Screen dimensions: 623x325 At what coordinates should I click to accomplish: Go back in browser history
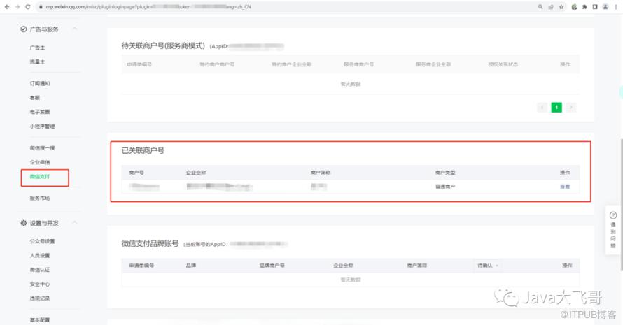point(7,7)
